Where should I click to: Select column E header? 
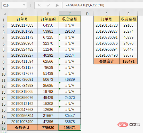107,14
